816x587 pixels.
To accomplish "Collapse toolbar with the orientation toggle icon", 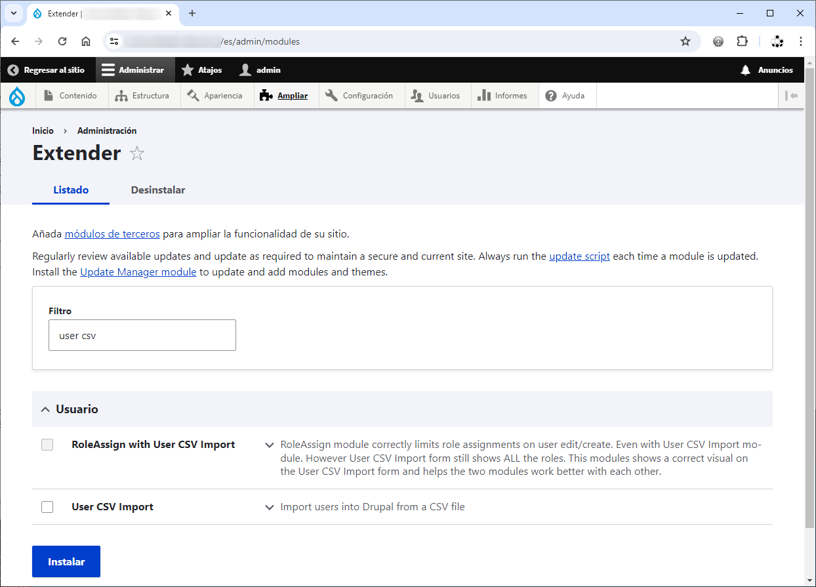I will point(791,96).
